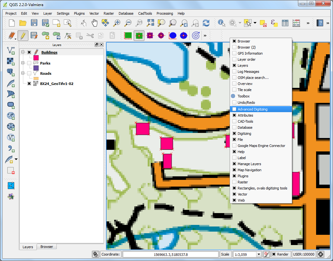The width and height of the screenshot is (333, 261).
Task: Collapse the Parks layer tree node
Action: pyautogui.click(x=23, y=63)
